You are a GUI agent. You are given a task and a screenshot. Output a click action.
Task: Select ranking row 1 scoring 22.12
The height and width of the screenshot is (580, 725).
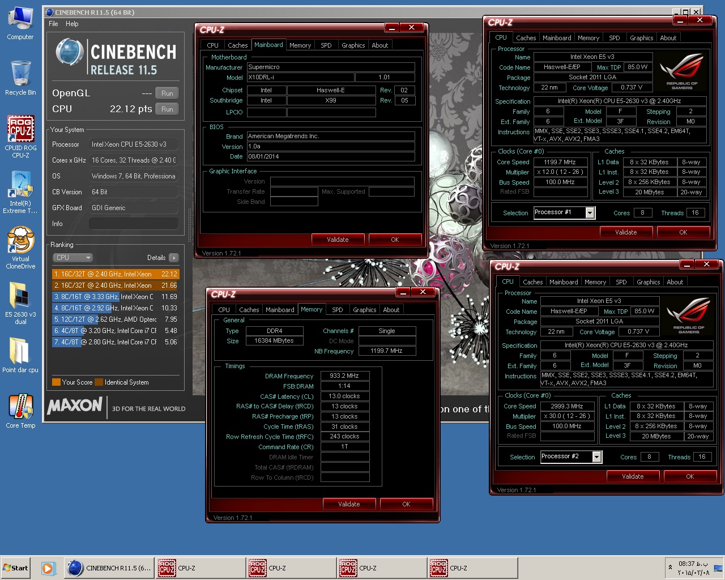[116, 274]
